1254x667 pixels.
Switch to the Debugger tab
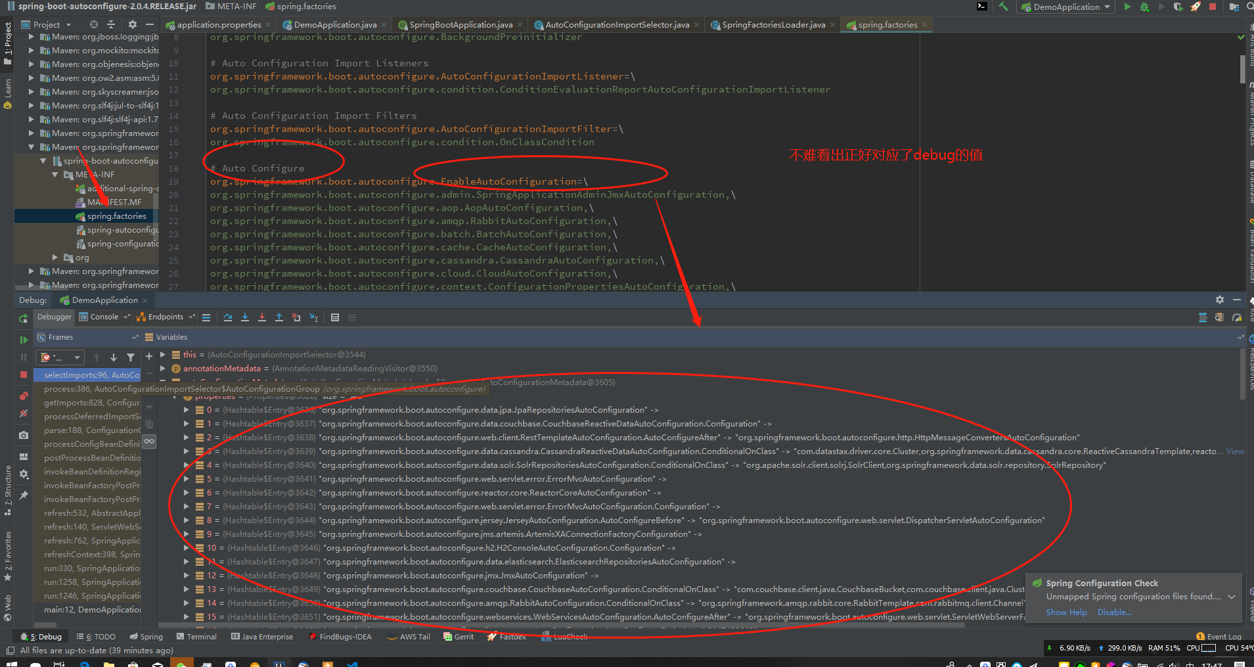point(55,317)
